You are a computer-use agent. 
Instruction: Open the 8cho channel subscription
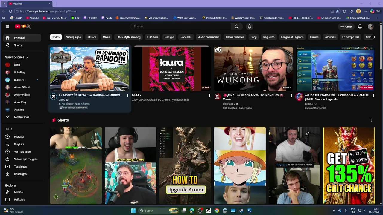[22, 65]
